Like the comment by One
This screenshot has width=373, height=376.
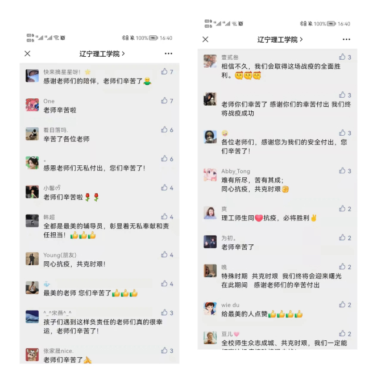point(164,101)
